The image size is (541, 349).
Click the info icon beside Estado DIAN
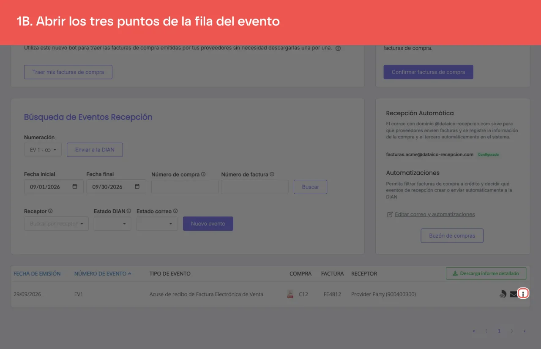[129, 211]
